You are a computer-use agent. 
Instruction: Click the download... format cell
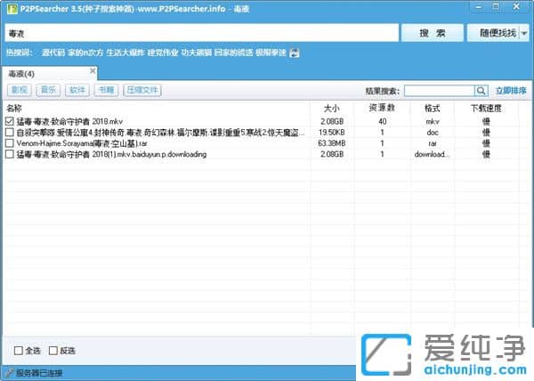(x=432, y=154)
